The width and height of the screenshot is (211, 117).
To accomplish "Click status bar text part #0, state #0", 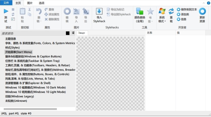I will (x=20, y=114).
